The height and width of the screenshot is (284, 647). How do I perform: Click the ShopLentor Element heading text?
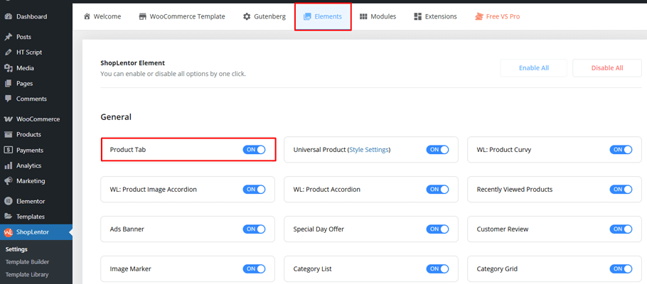pos(133,63)
